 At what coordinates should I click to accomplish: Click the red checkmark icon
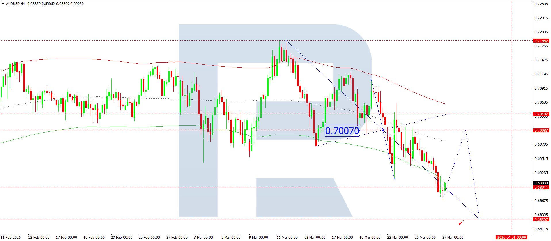[x=461, y=223]
